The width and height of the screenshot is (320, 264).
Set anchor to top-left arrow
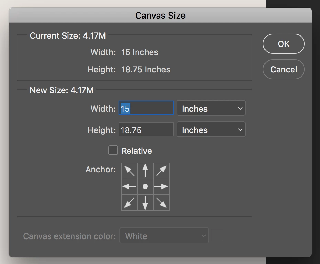pos(130,171)
